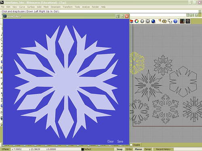Open the Transform menu
Image resolution: width=202 pixels, height=151 pixels.
(67, 7)
